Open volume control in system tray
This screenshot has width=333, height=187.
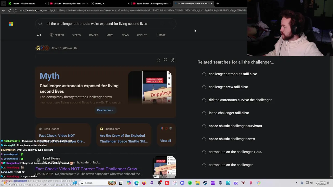tap(312, 183)
